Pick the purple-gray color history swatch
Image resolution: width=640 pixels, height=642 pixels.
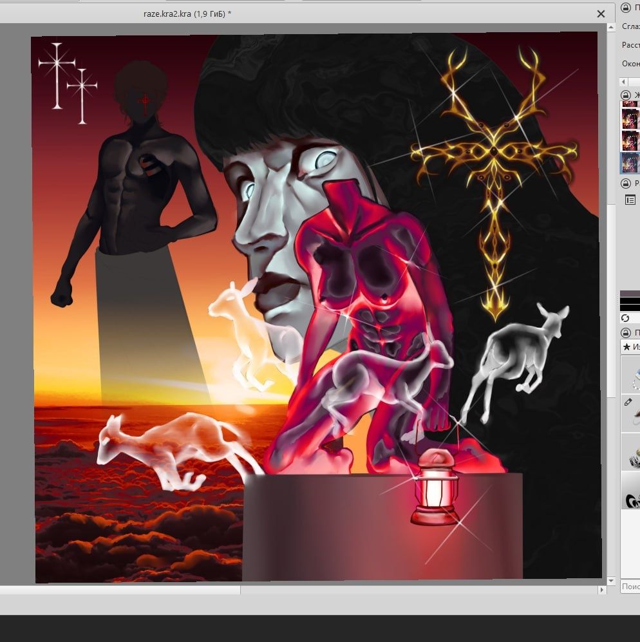point(630,294)
